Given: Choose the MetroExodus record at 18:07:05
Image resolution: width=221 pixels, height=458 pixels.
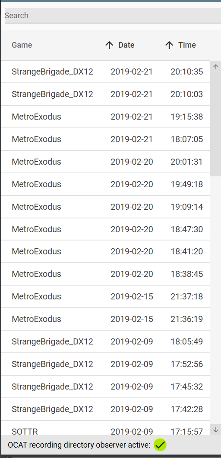Looking at the screenshot, I should [106, 139].
